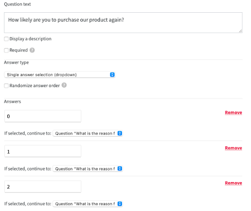
Task: Click the answer field containing 2
Action: coord(43,187)
